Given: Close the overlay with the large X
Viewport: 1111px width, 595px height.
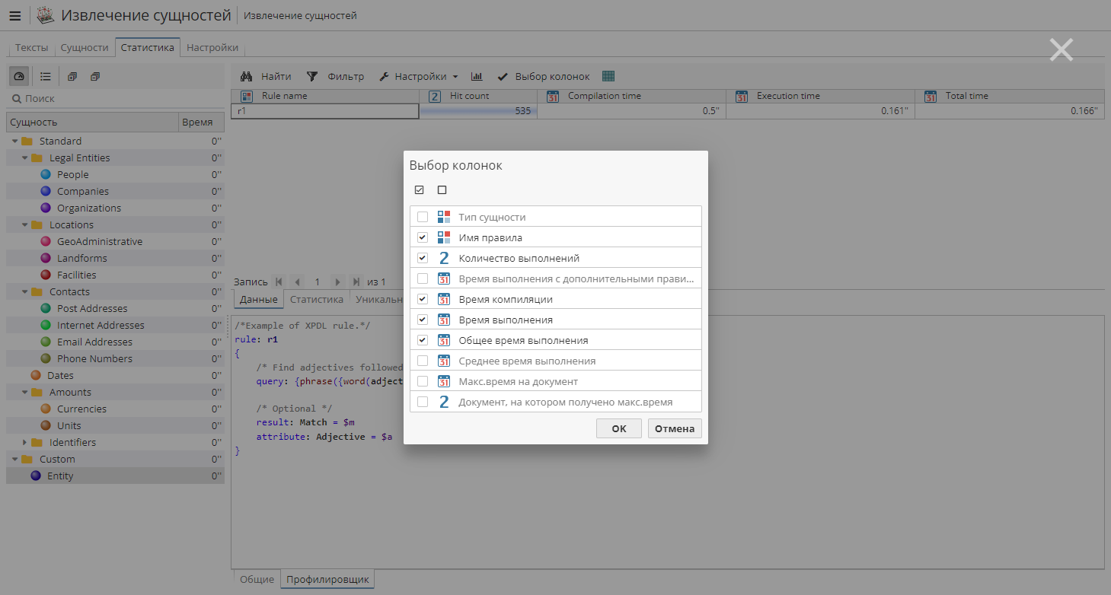Looking at the screenshot, I should tap(1061, 49).
